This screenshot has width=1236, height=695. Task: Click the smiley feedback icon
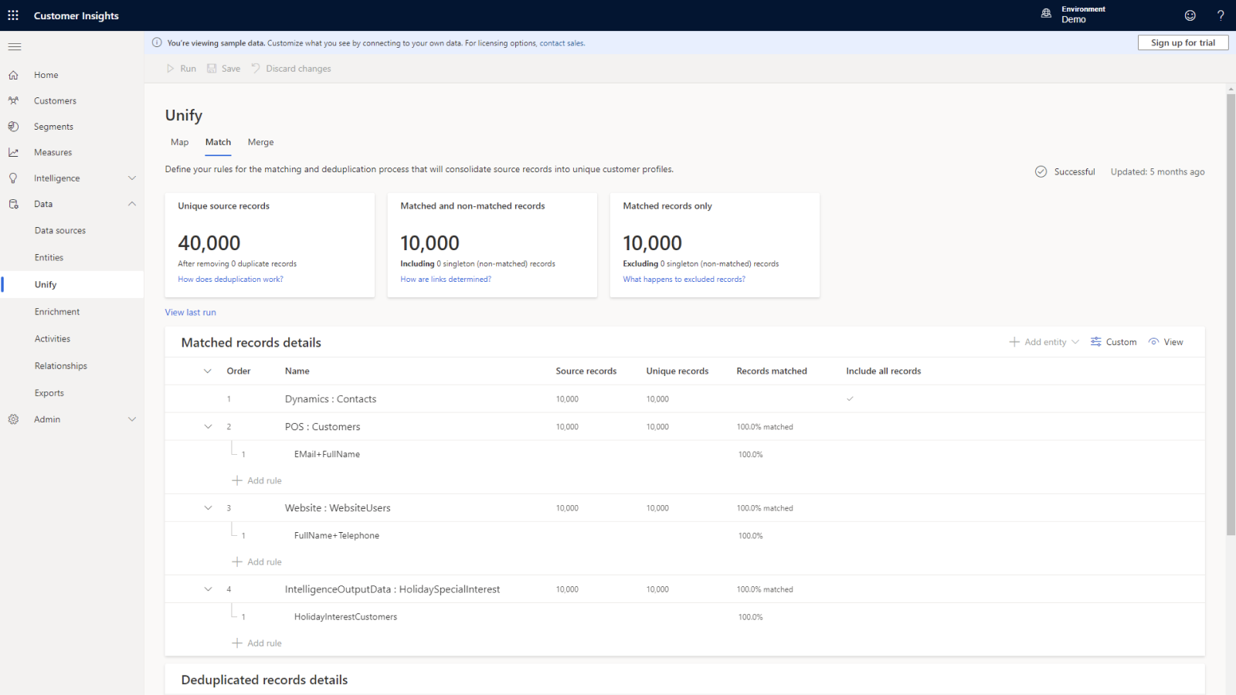(x=1190, y=15)
